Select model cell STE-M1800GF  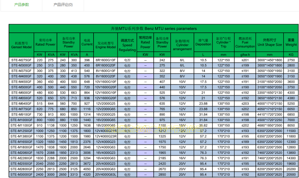pos(21,147)
